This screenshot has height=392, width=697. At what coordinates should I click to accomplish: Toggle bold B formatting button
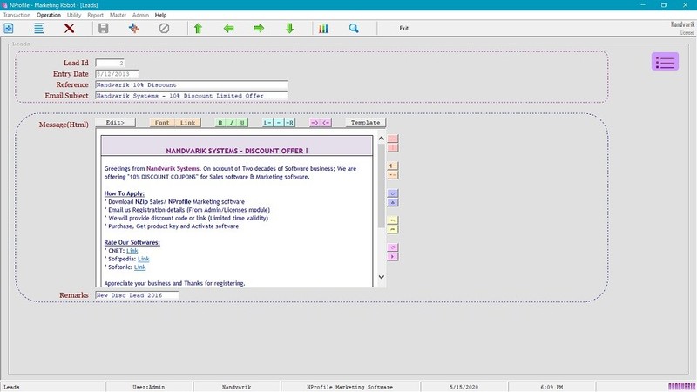tap(220, 123)
